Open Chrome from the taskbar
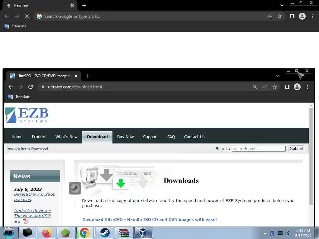Viewport: 319px width, 239px height. click(85, 233)
